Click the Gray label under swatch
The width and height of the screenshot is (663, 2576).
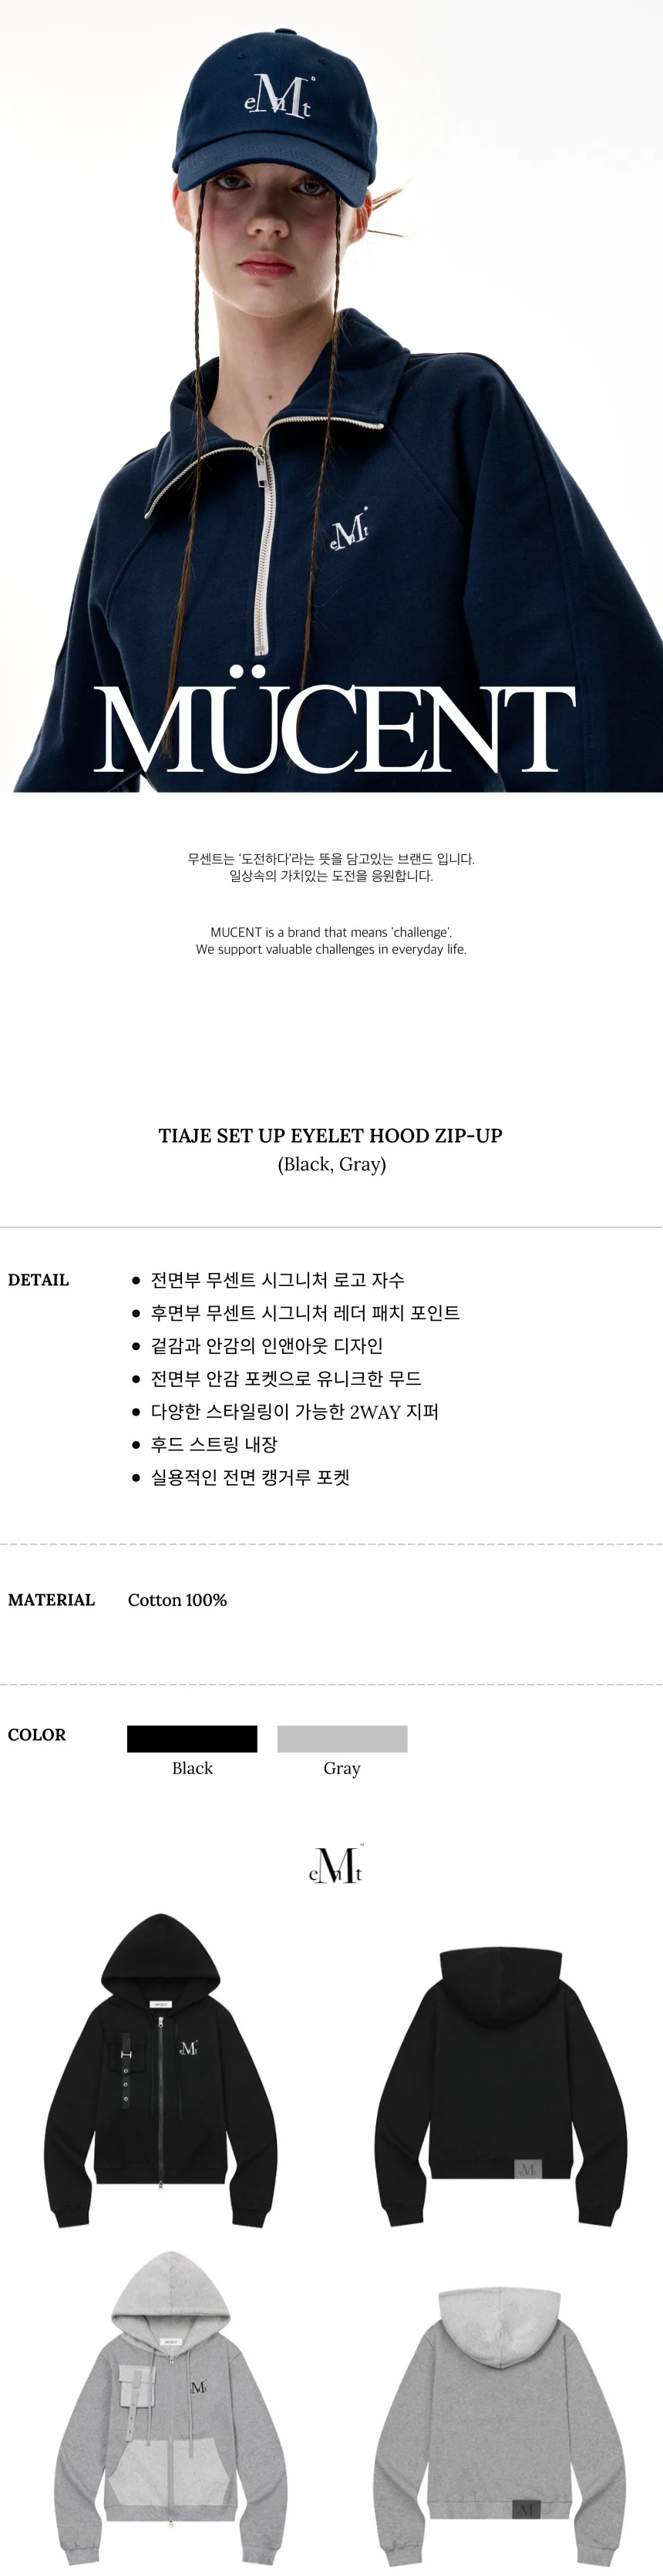coord(342,1769)
